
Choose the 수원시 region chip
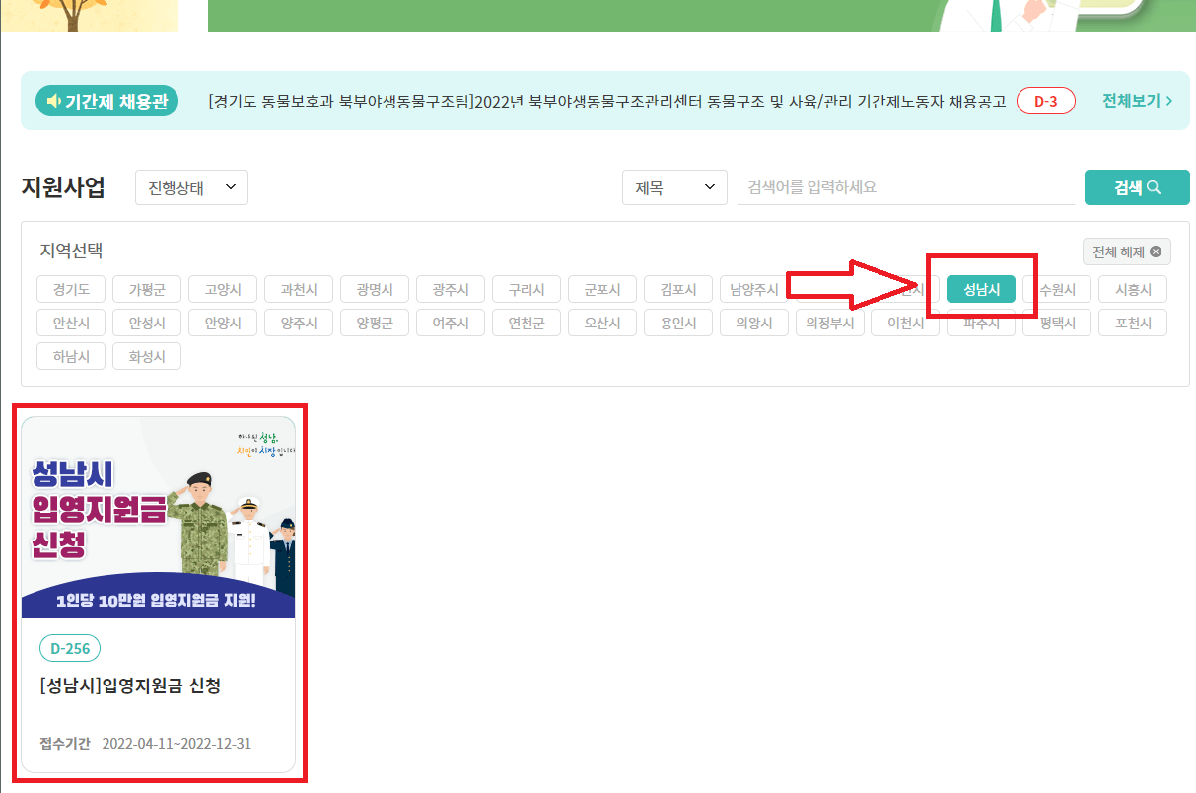(x=1057, y=289)
